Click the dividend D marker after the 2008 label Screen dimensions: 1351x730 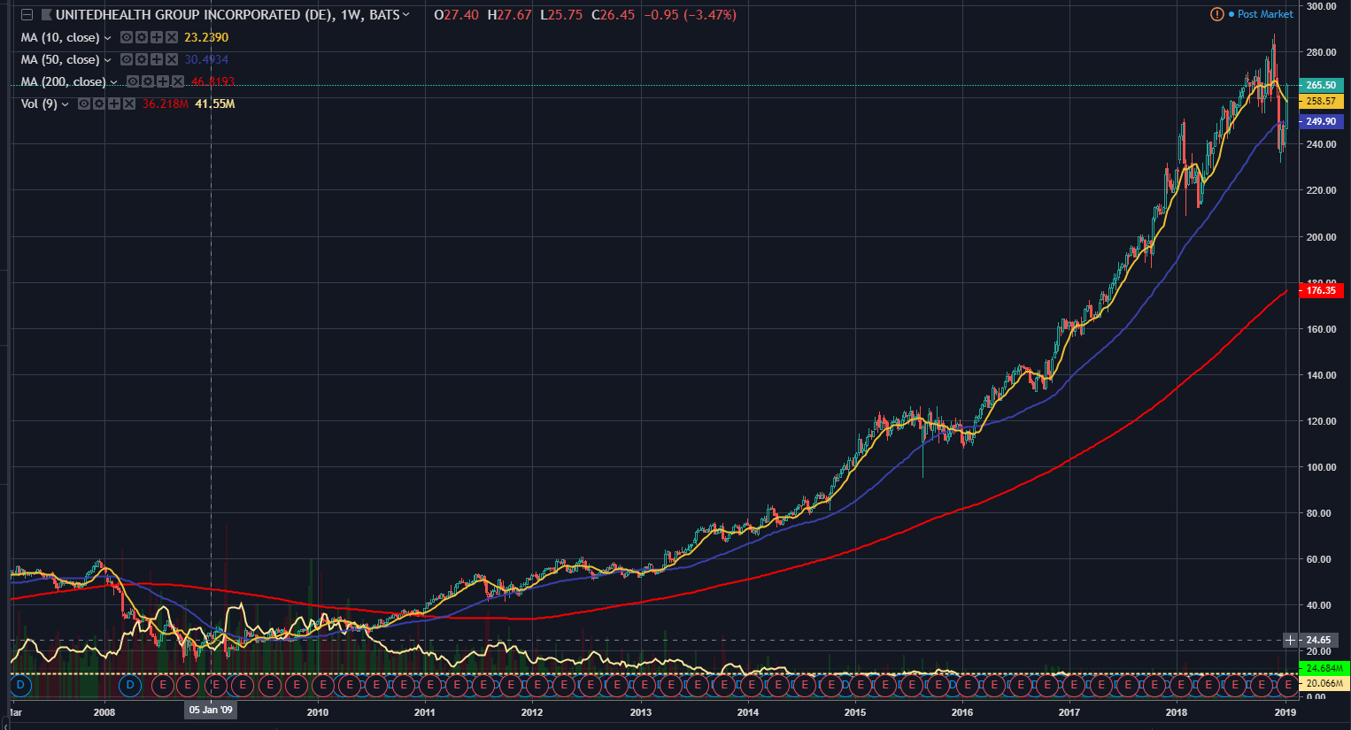tap(130, 685)
